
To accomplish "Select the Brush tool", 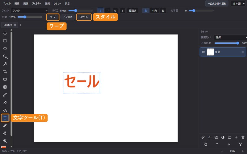I will (x=5, y=95).
